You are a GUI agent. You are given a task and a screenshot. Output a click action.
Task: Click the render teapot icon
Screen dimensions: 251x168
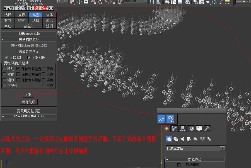pos(208,2)
